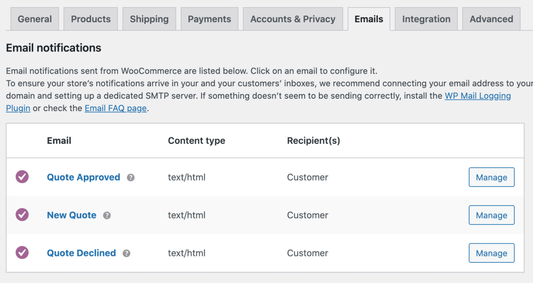This screenshot has width=533, height=283.
Task: Select the Payments tab
Action: (x=209, y=19)
